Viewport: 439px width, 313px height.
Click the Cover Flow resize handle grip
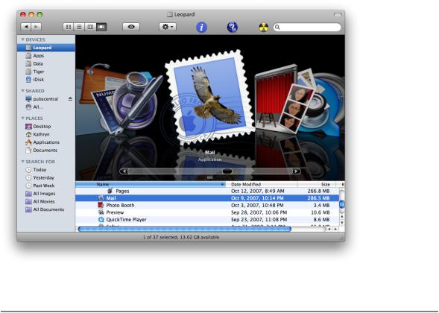click(x=210, y=178)
